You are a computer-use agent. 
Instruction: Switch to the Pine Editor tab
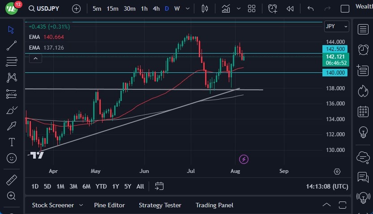pyautogui.click(x=109, y=206)
